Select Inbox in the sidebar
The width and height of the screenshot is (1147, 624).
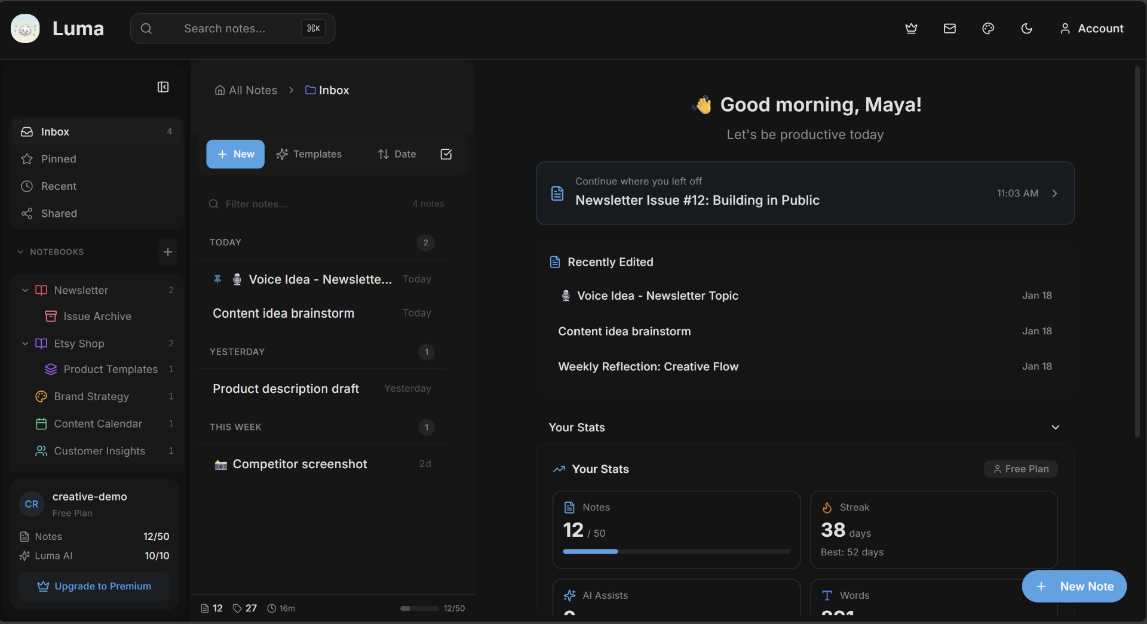tap(96, 131)
